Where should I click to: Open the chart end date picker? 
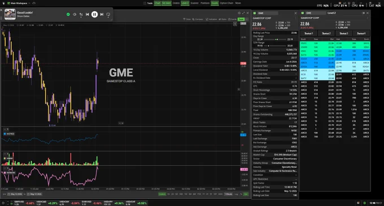click(35, 194)
